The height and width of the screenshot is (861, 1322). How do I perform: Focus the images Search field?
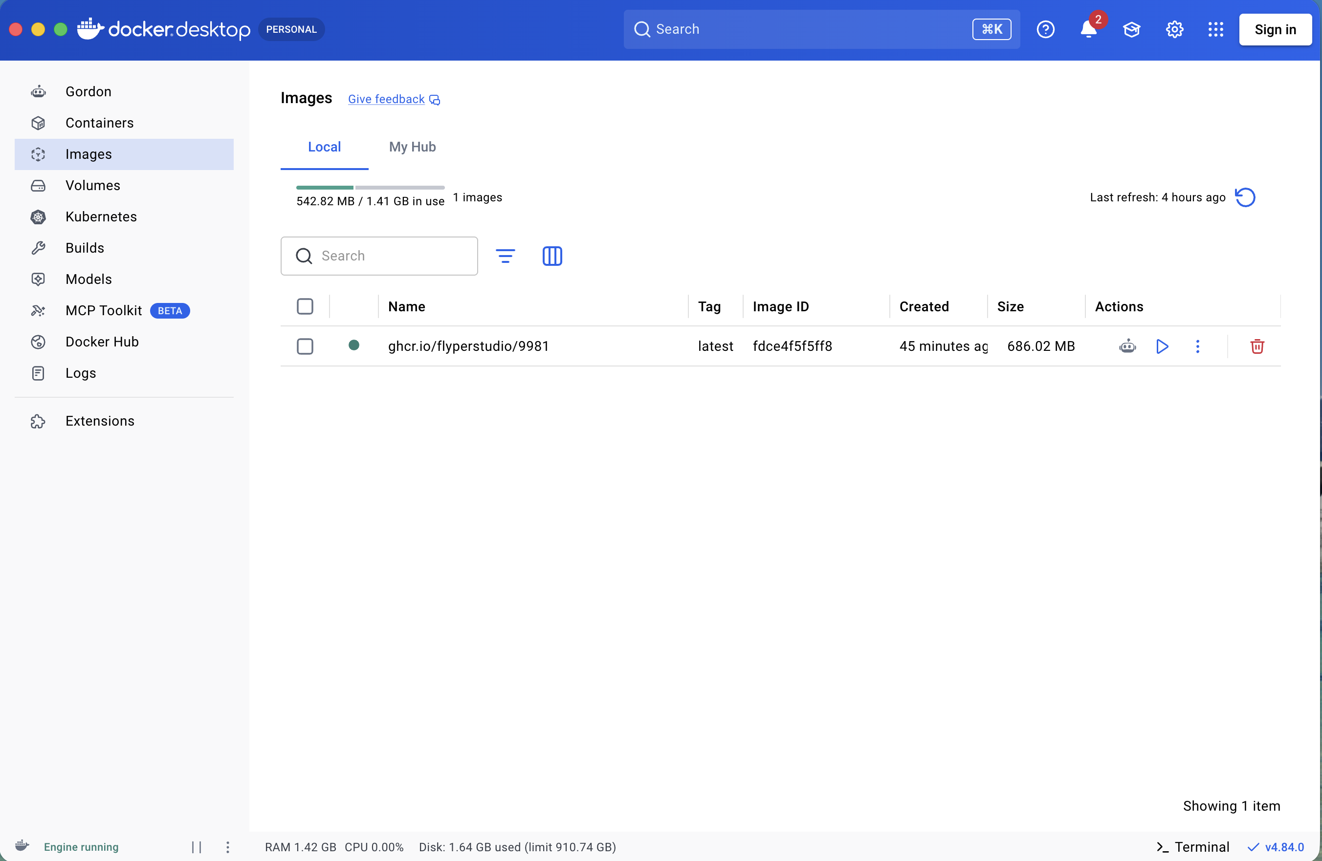click(x=379, y=256)
